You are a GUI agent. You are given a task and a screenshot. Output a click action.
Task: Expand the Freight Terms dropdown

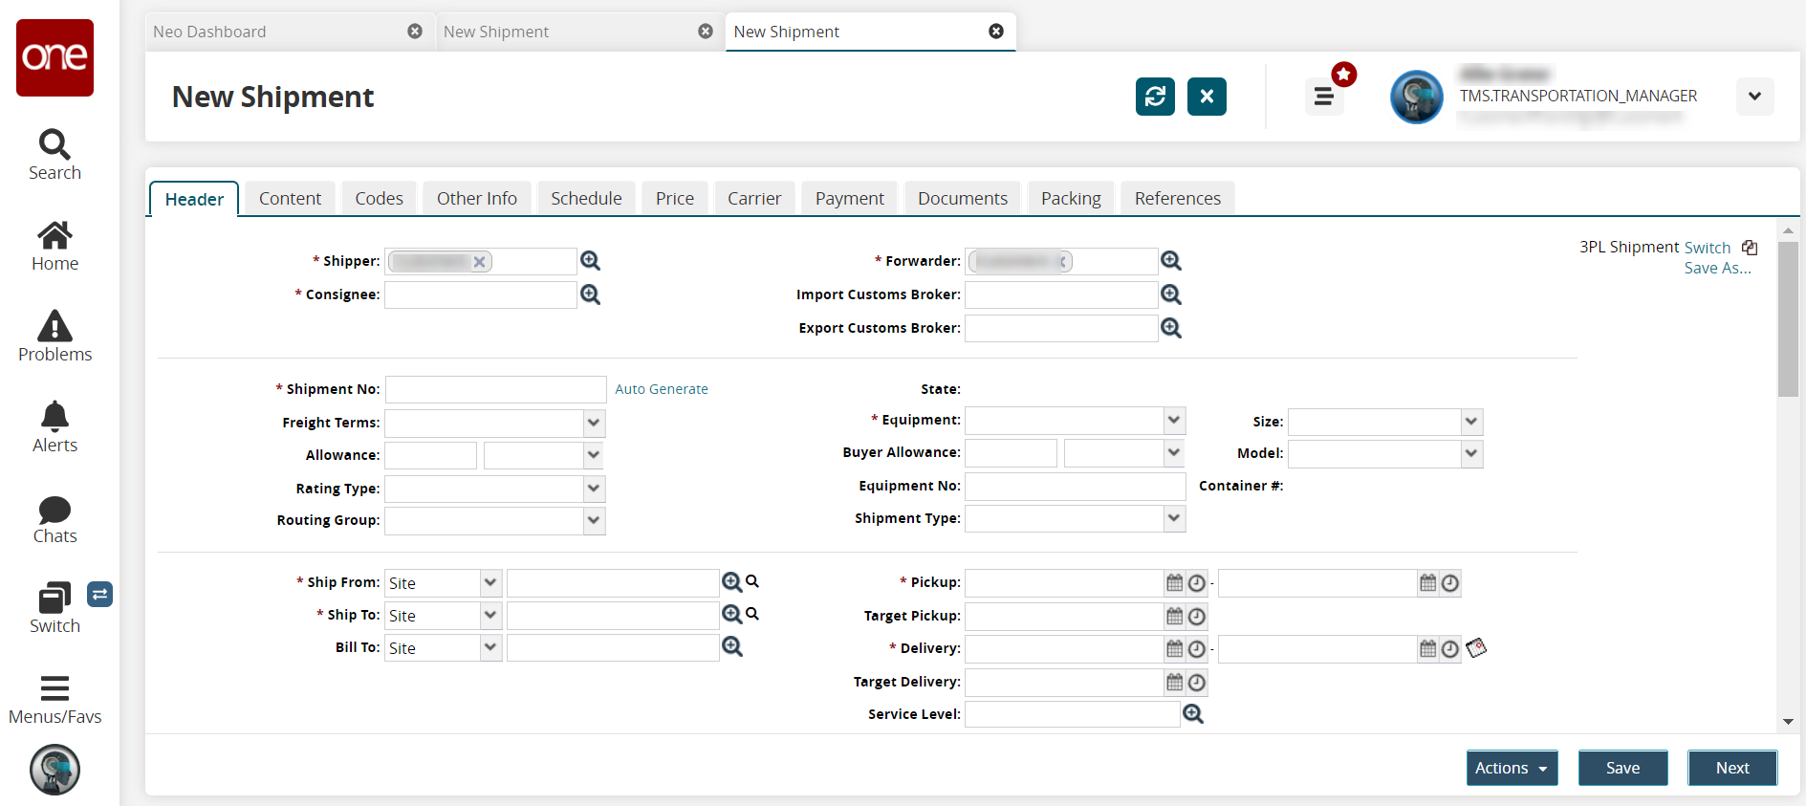coord(594,423)
